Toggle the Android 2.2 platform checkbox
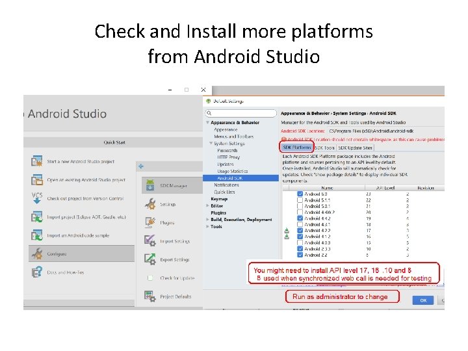 300,255
